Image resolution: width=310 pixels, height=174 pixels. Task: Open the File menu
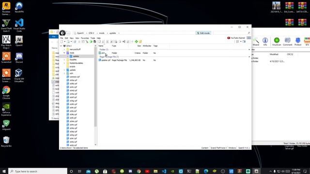62,38
